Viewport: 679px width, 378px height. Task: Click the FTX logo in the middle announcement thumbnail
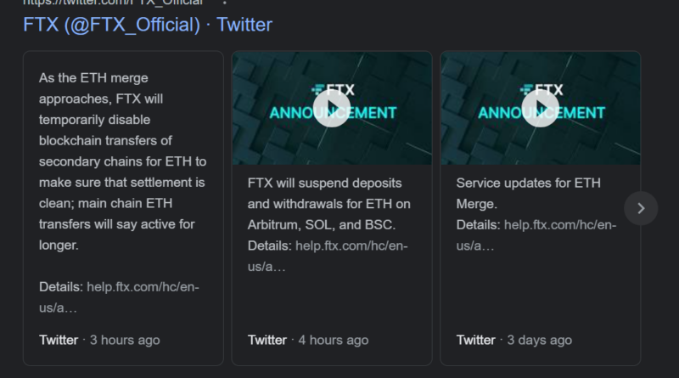331,88
